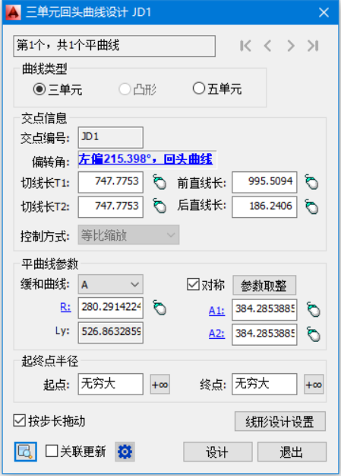
Task: Pick front straight length with the mouse icon
Action: (311, 182)
